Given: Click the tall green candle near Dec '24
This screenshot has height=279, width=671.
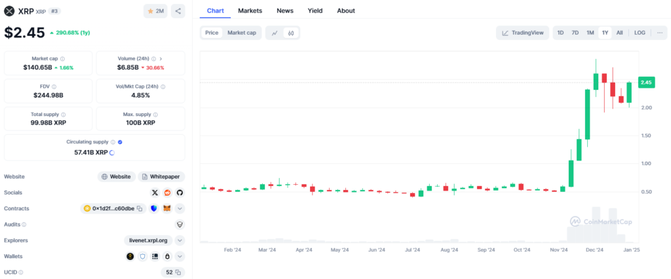Looking at the screenshot, I should click(x=588, y=114).
